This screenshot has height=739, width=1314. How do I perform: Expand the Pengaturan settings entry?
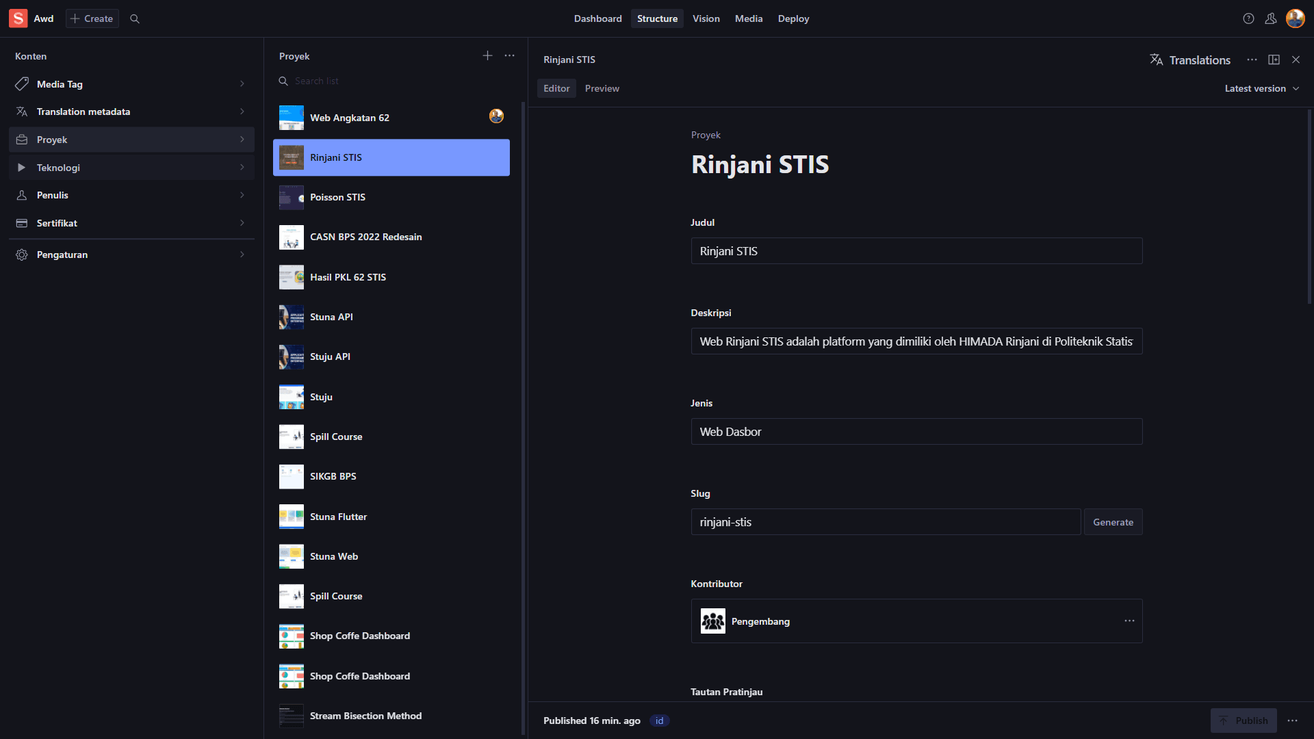pos(131,255)
